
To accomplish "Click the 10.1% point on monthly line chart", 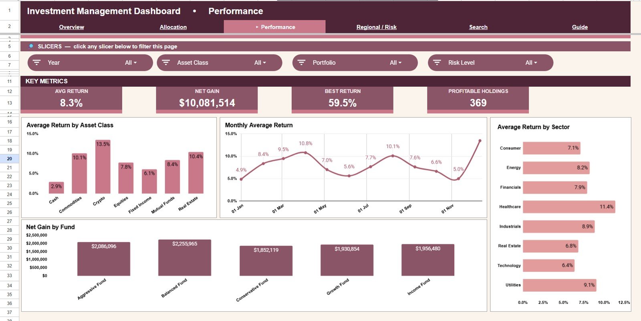I will pos(393,156).
